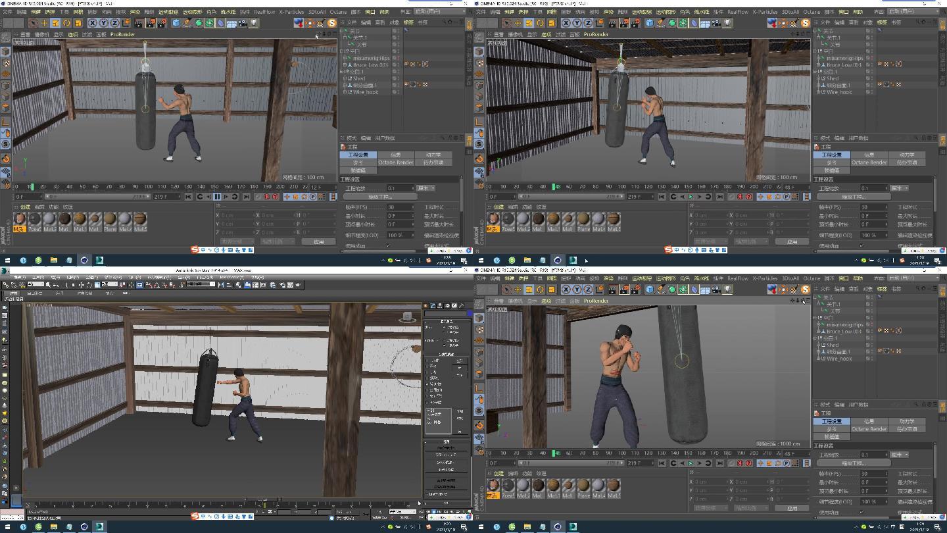The width and height of the screenshot is (947, 533).
Task: Select Bruce_Low.003 object in top-left object manager
Action: click(x=371, y=64)
